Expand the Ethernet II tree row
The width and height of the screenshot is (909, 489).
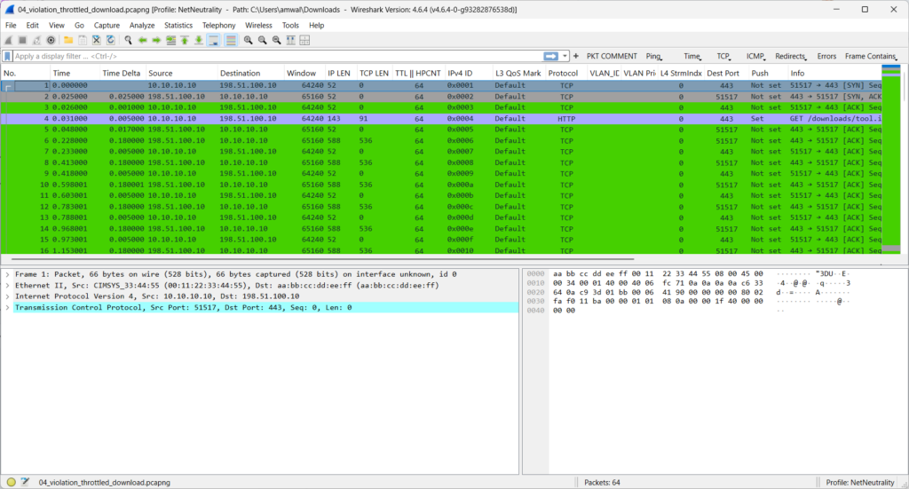[x=8, y=287]
